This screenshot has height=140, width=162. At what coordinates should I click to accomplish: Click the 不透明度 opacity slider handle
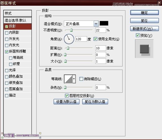pos(71,30)
